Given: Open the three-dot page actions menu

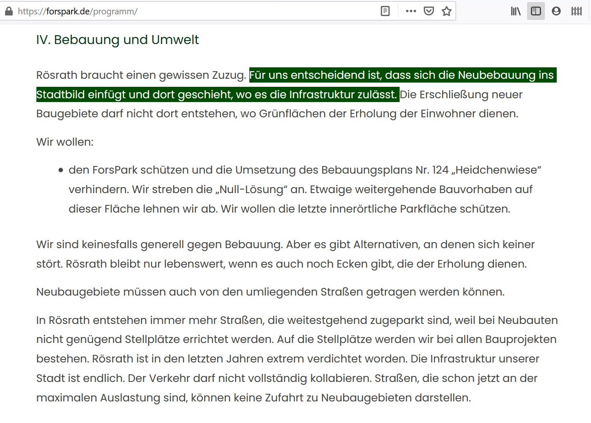Looking at the screenshot, I should point(411,11).
